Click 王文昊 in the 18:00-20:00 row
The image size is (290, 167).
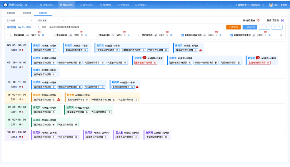pyautogui.click(x=119, y=132)
